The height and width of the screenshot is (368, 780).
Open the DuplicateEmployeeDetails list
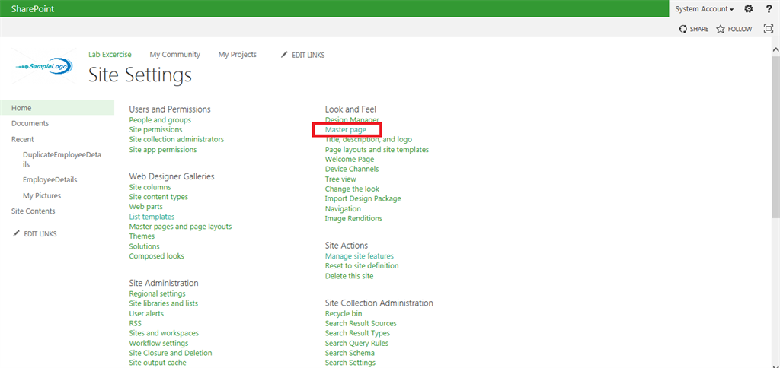click(62, 160)
